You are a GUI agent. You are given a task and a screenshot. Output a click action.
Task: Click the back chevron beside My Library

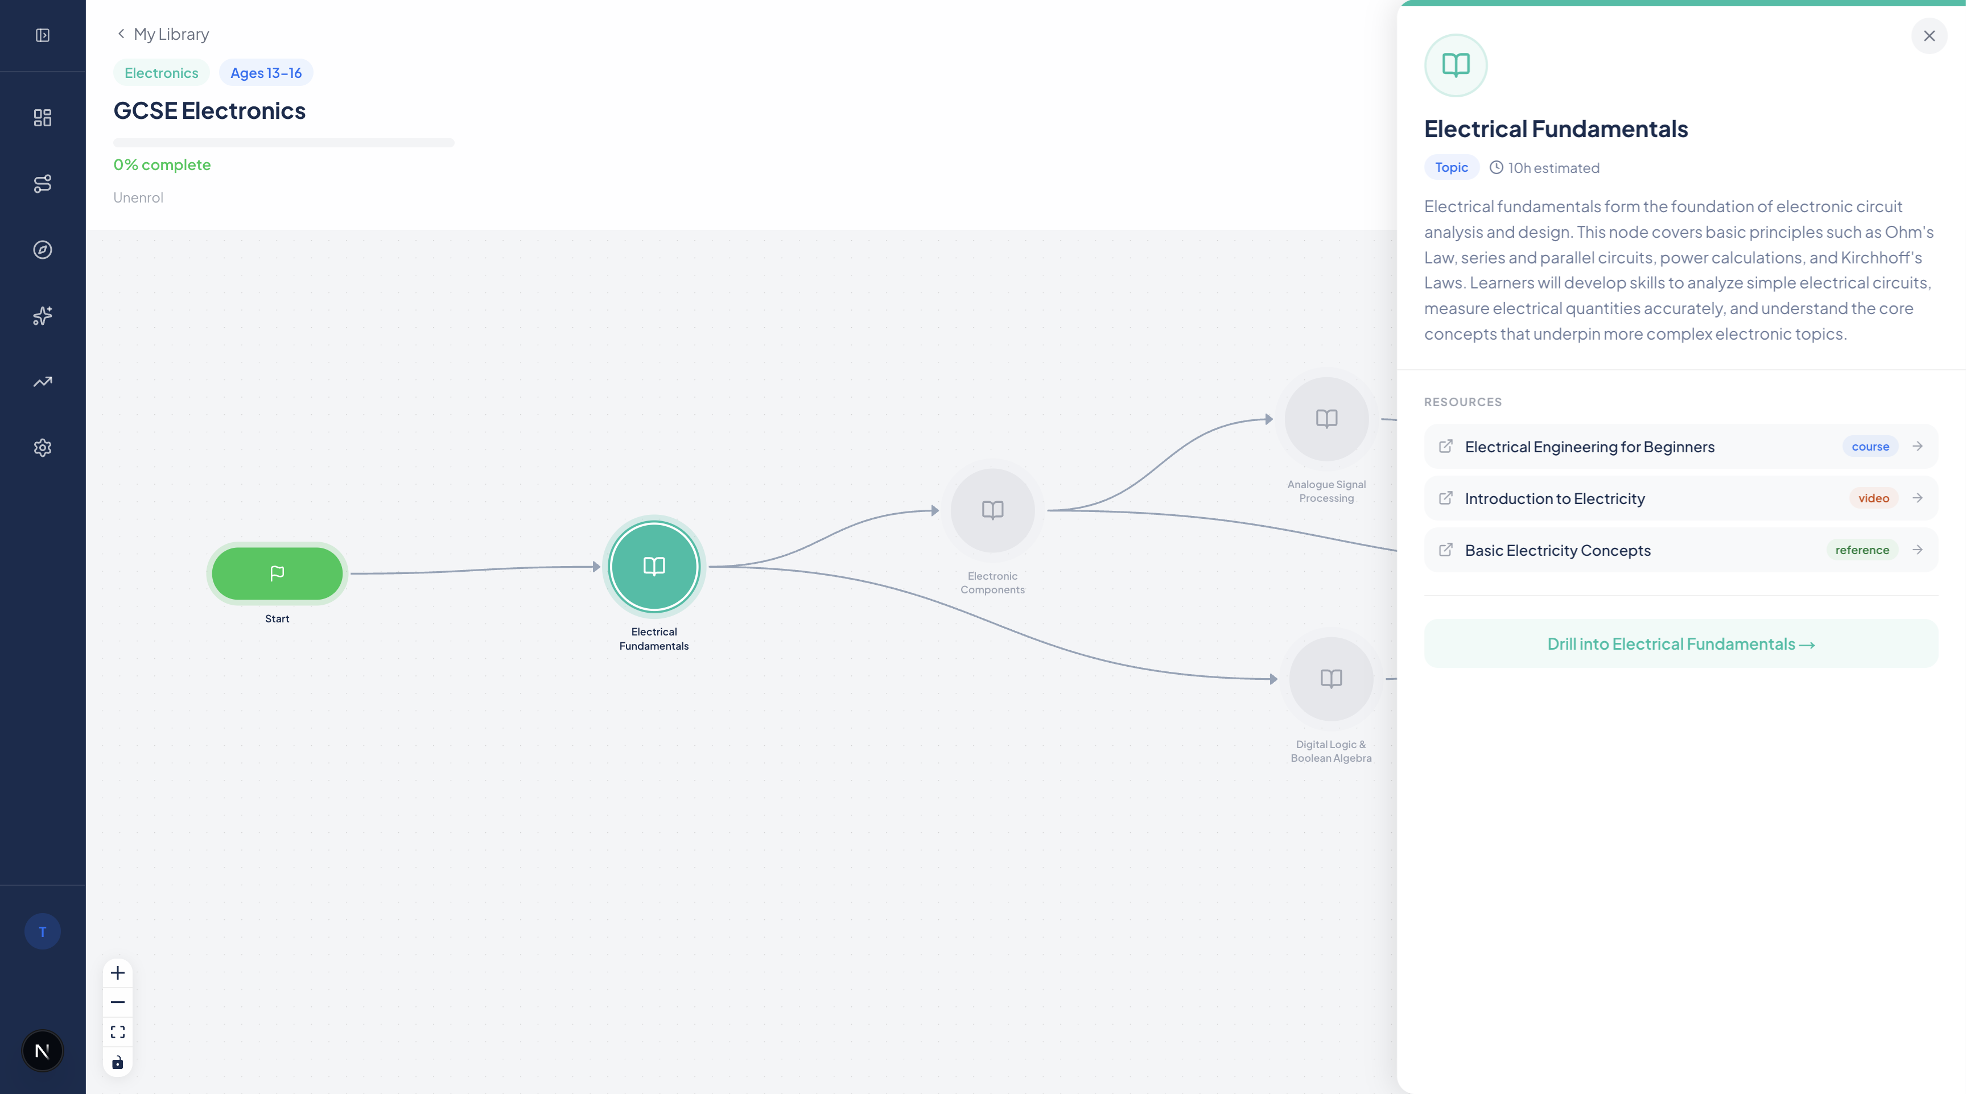[121, 34]
